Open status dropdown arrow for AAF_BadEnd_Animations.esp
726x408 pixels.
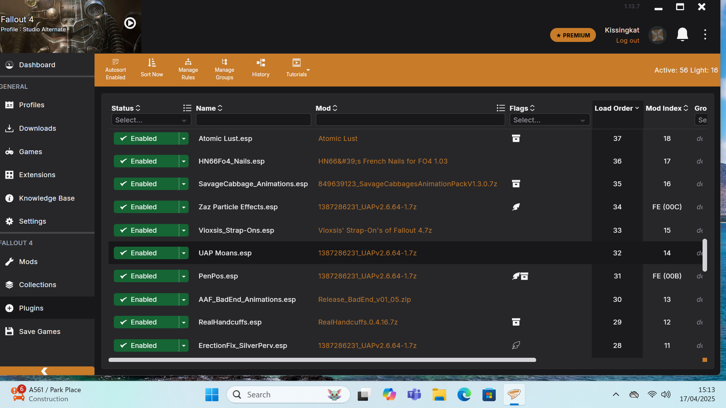184,300
